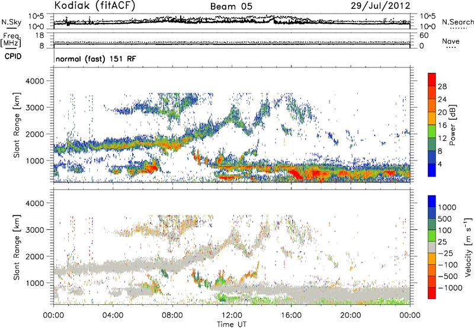
Task: Click the '4' label on the power colorbar
Action: (440, 165)
